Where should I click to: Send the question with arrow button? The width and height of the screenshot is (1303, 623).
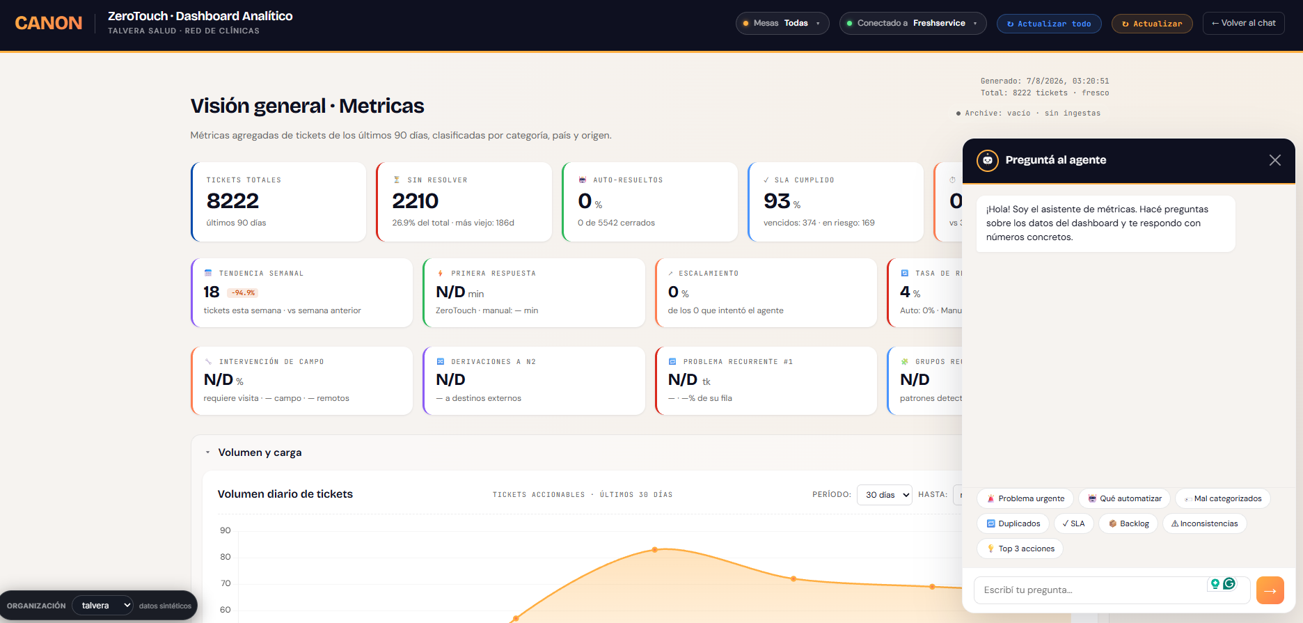tap(1270, 590)
